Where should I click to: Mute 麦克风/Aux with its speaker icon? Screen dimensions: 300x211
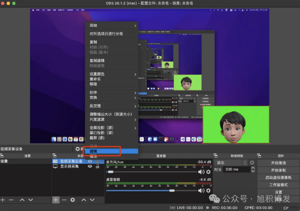click(202, 172)
